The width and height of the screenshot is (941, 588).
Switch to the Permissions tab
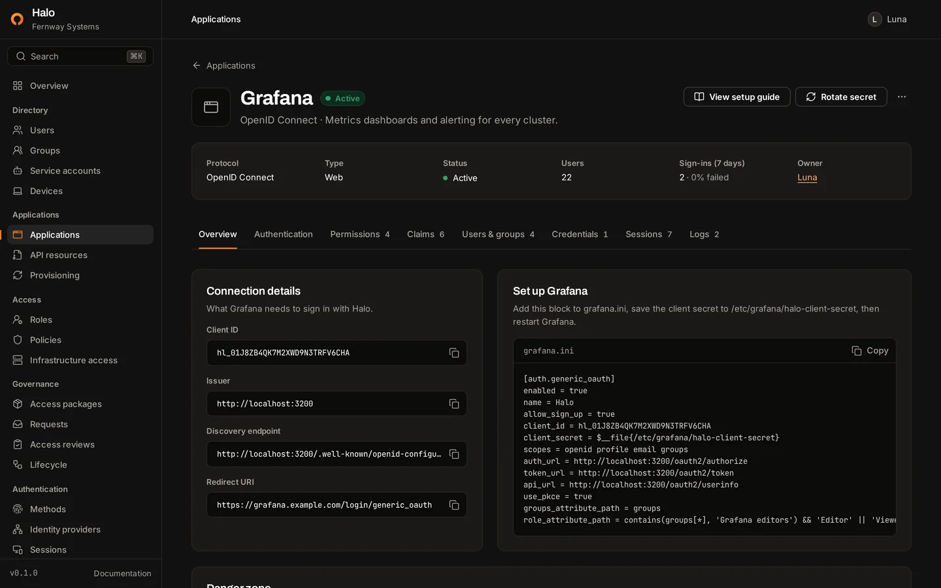click(x=360, y=234)
